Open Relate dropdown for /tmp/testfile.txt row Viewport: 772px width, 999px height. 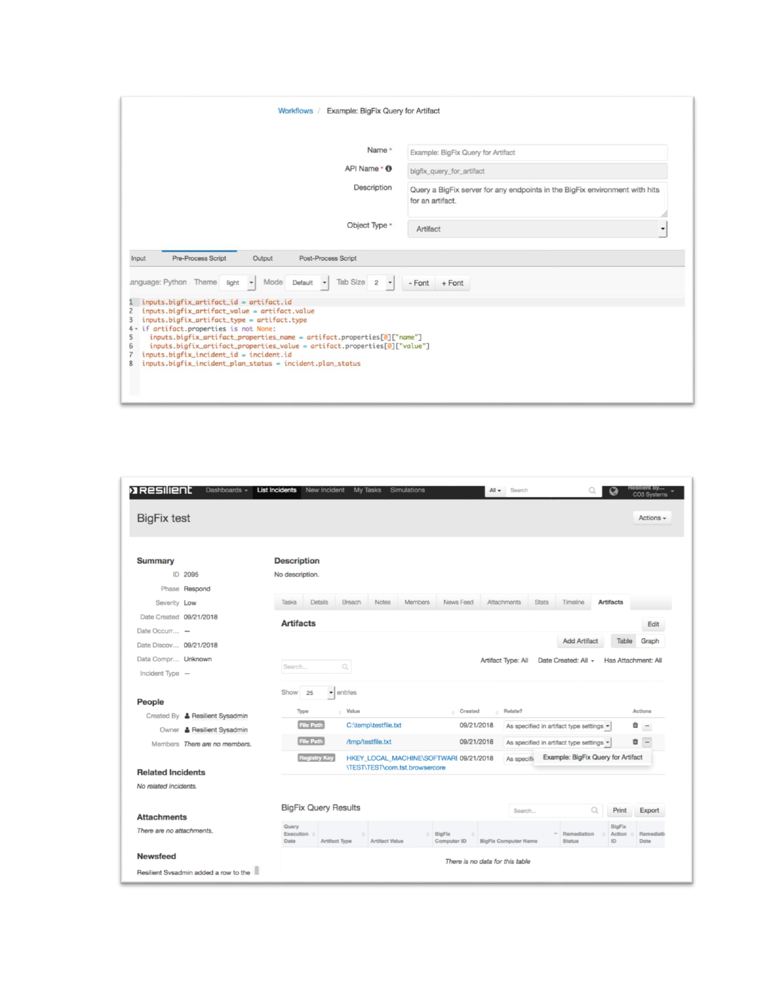[558, 742]
